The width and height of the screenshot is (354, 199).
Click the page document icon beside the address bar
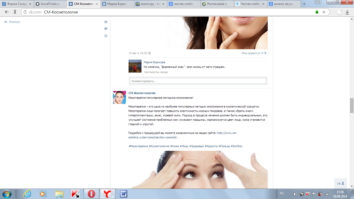(x=339, y=12)
